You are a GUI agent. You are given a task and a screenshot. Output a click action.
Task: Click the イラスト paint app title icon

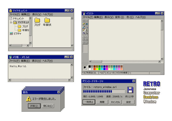(84, 13)
